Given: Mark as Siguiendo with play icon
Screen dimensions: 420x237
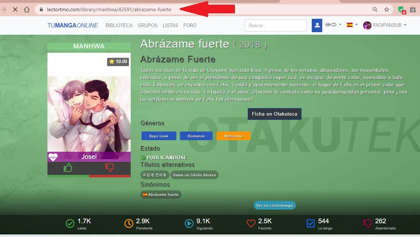Looking at the screenshot, I should [x=189, y=223].
